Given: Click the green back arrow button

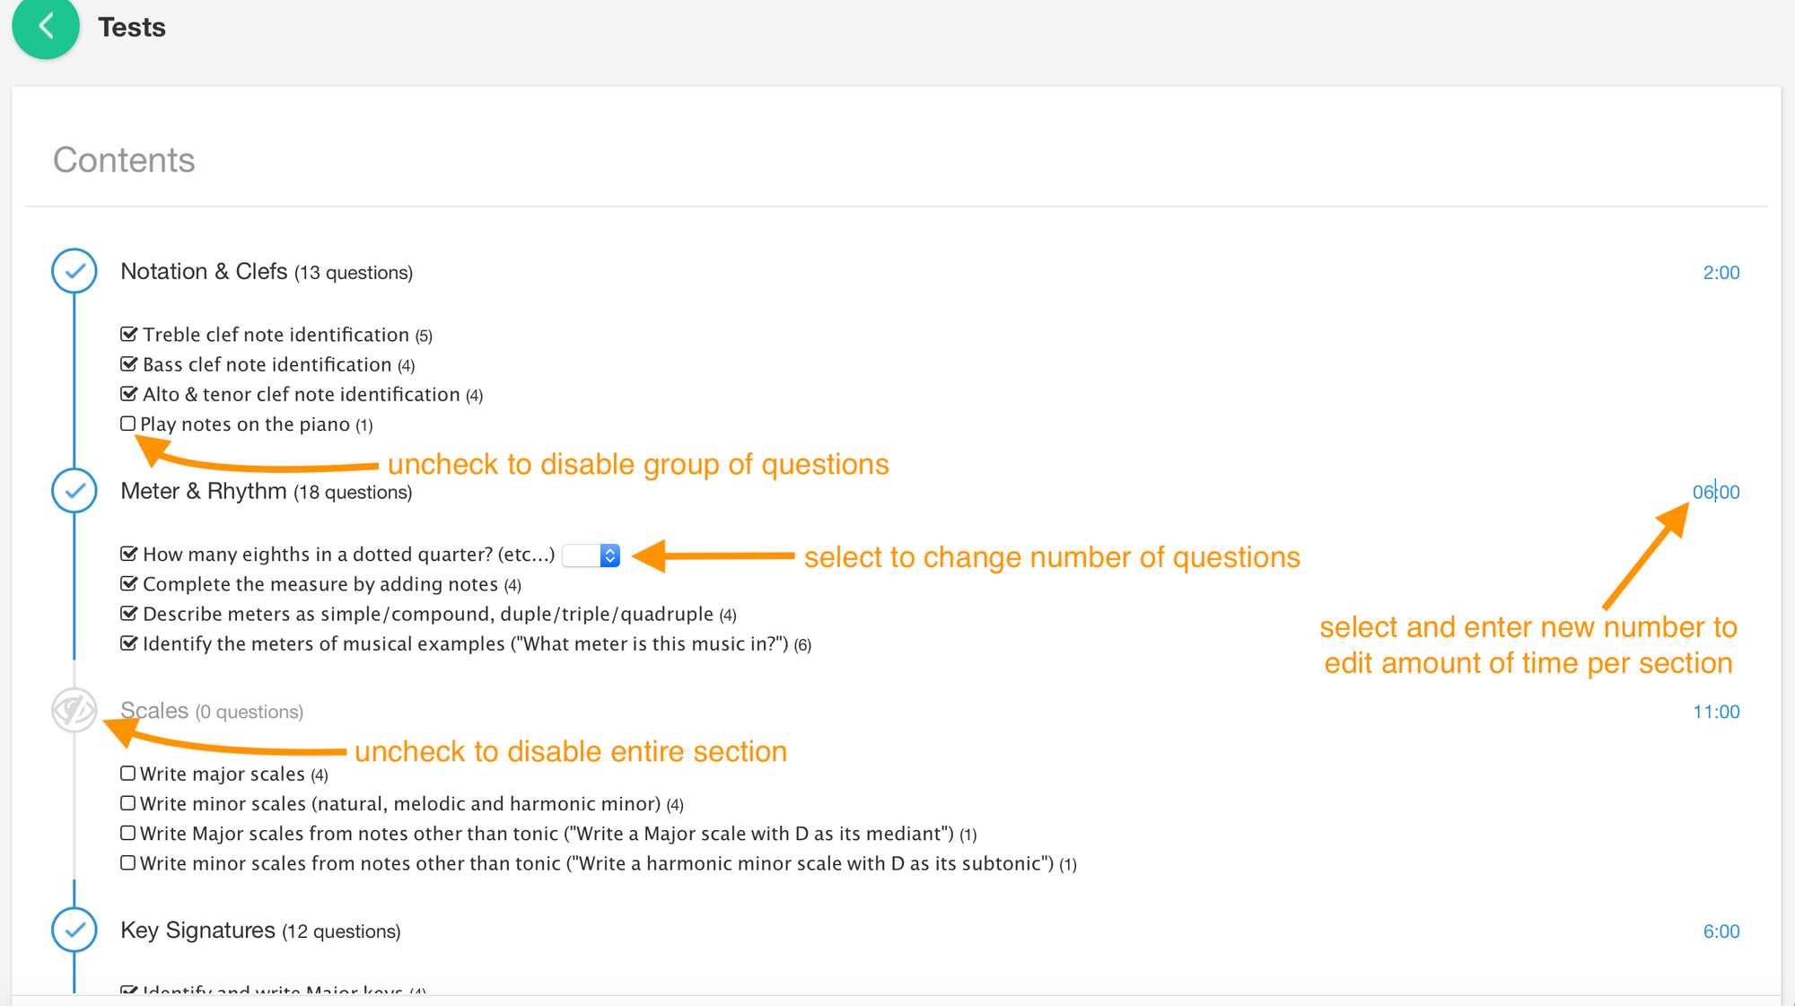Looking at the screenshot, I should tap(46, 26).
